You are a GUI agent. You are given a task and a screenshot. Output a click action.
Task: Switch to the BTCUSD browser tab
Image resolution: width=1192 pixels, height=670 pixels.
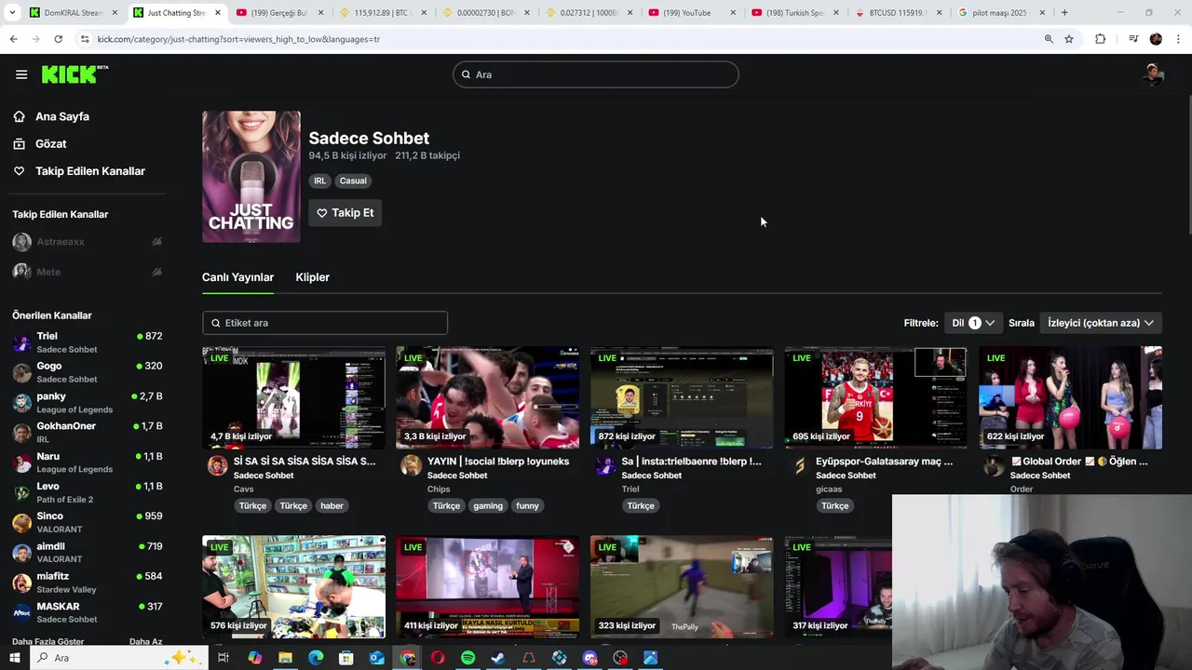(x=899, y=13)
